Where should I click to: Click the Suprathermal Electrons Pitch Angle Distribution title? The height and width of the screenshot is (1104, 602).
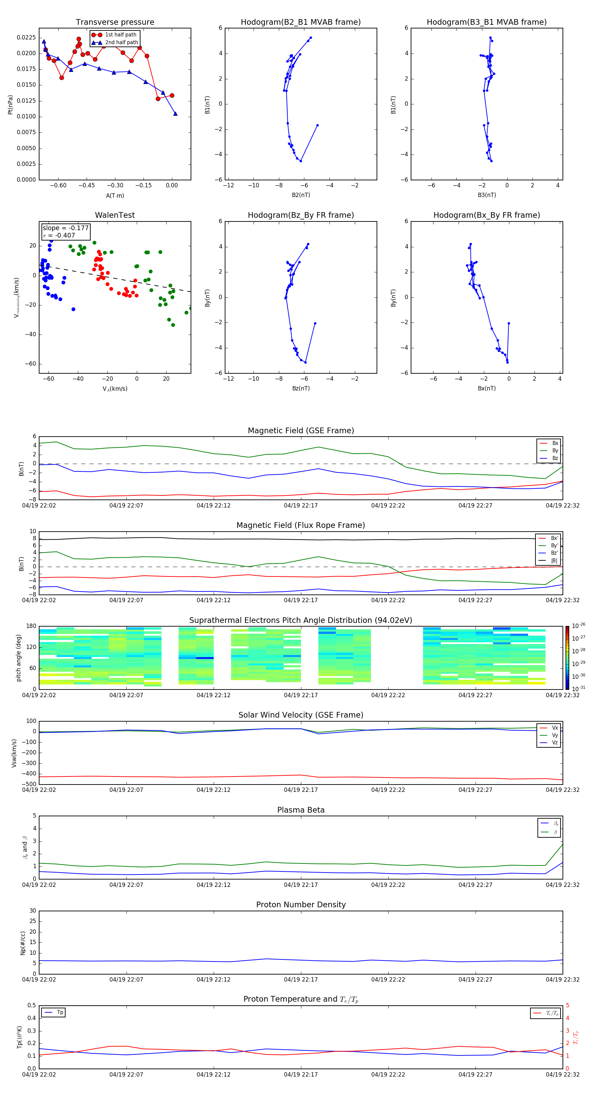(x=301, y=621)
